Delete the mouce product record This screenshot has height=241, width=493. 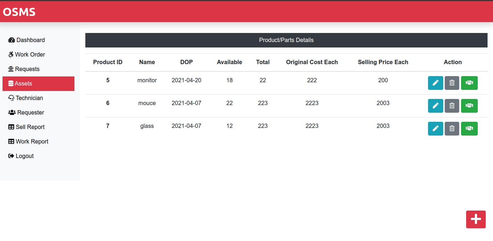452,105
